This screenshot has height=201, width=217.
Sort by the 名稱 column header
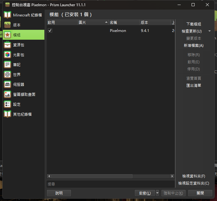click(124, 22)
